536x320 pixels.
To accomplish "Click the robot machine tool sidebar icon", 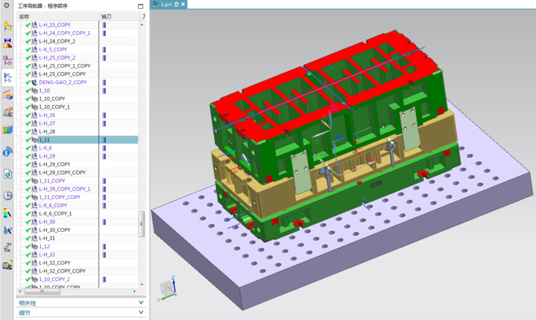I will pyautogui.click(x=8, y=247).
